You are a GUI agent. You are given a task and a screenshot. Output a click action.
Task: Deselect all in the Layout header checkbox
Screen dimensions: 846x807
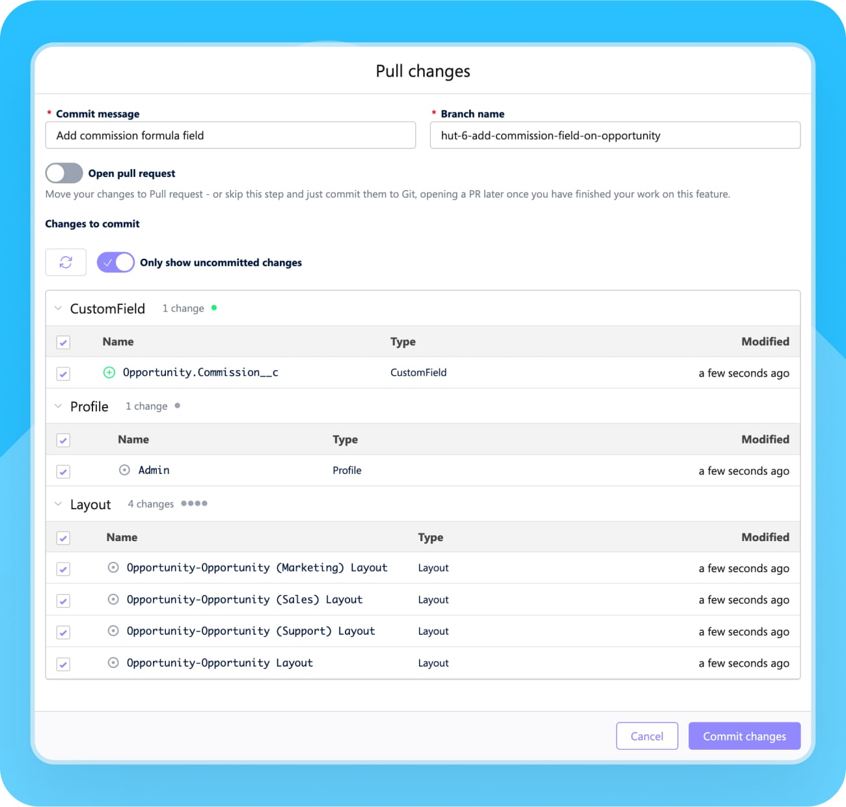coord(63,538)
